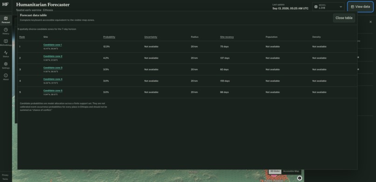
Task: Click the Close table button
Action: click(x=344, y=18)
